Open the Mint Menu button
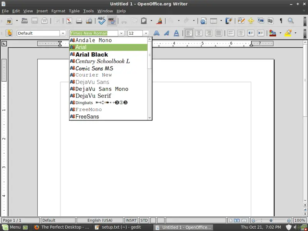 tap(11, 227)
